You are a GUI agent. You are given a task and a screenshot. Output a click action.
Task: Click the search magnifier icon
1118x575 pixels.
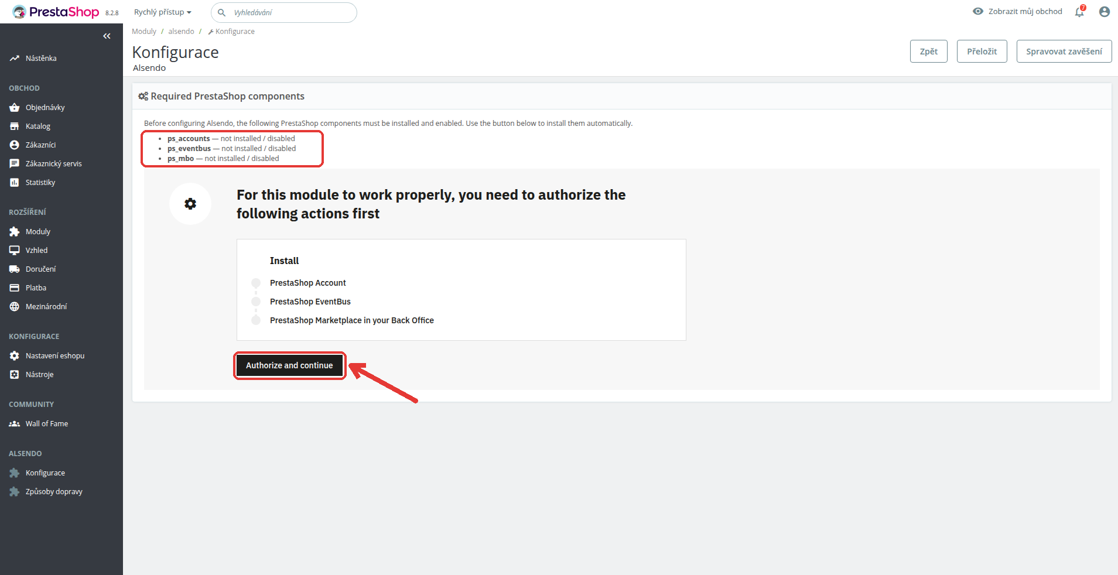(222, 12)
